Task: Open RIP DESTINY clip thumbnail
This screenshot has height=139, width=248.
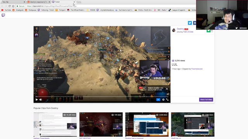Action: [x=101, y=124]
